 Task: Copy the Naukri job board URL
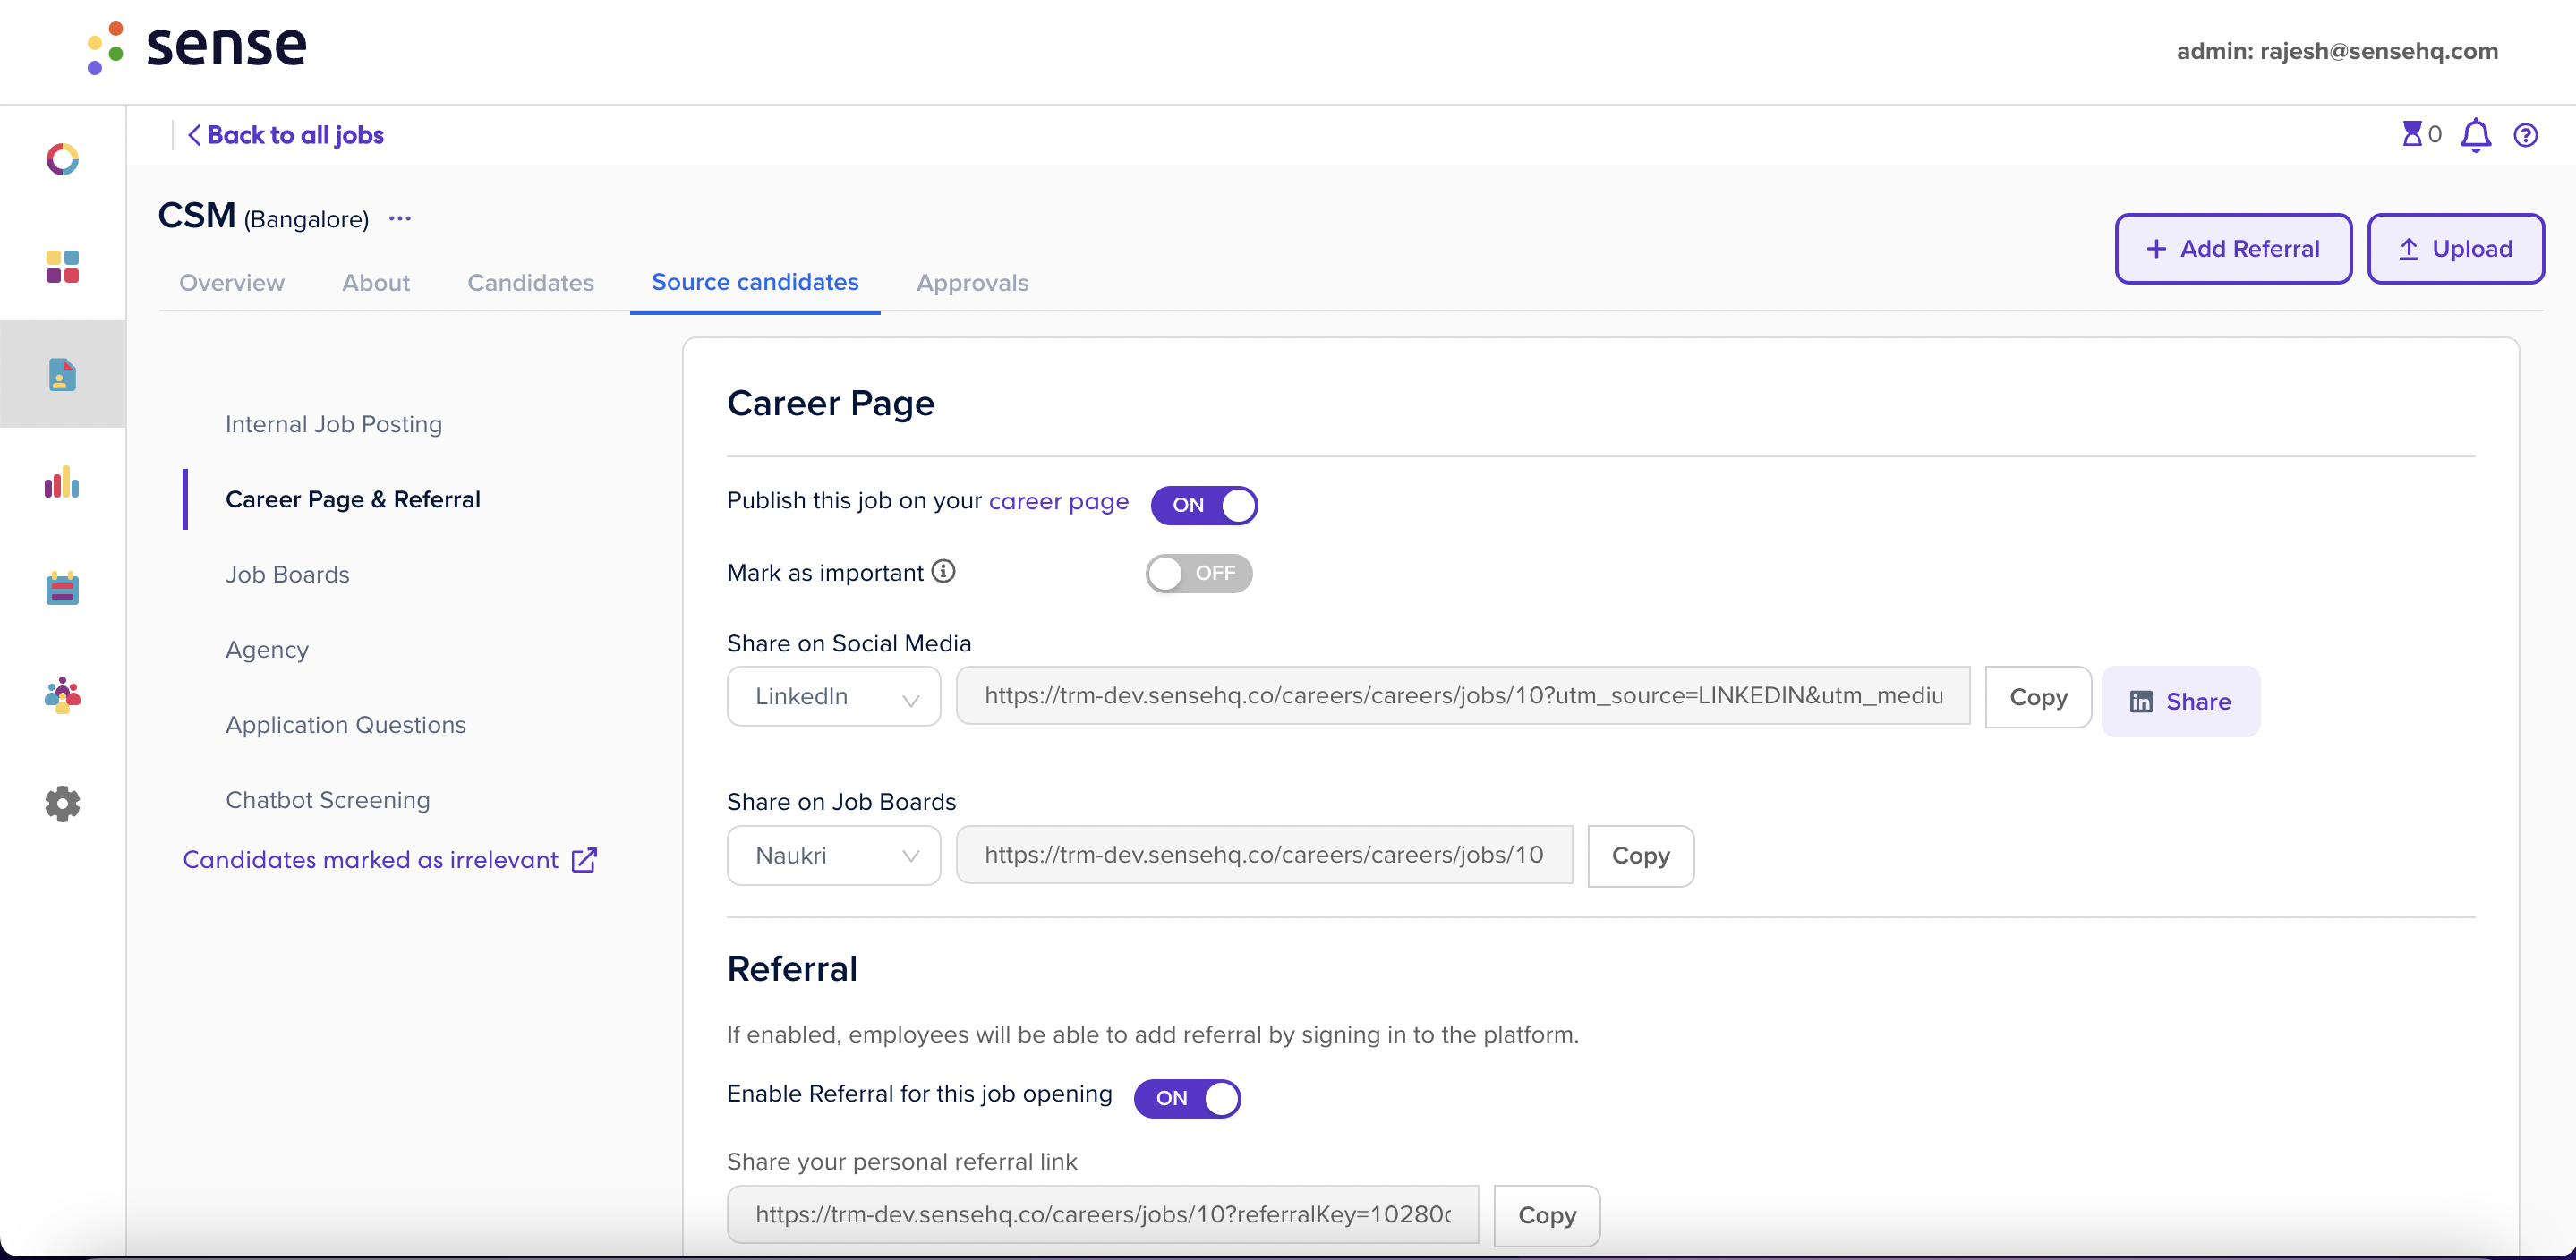coord(1640,856)
